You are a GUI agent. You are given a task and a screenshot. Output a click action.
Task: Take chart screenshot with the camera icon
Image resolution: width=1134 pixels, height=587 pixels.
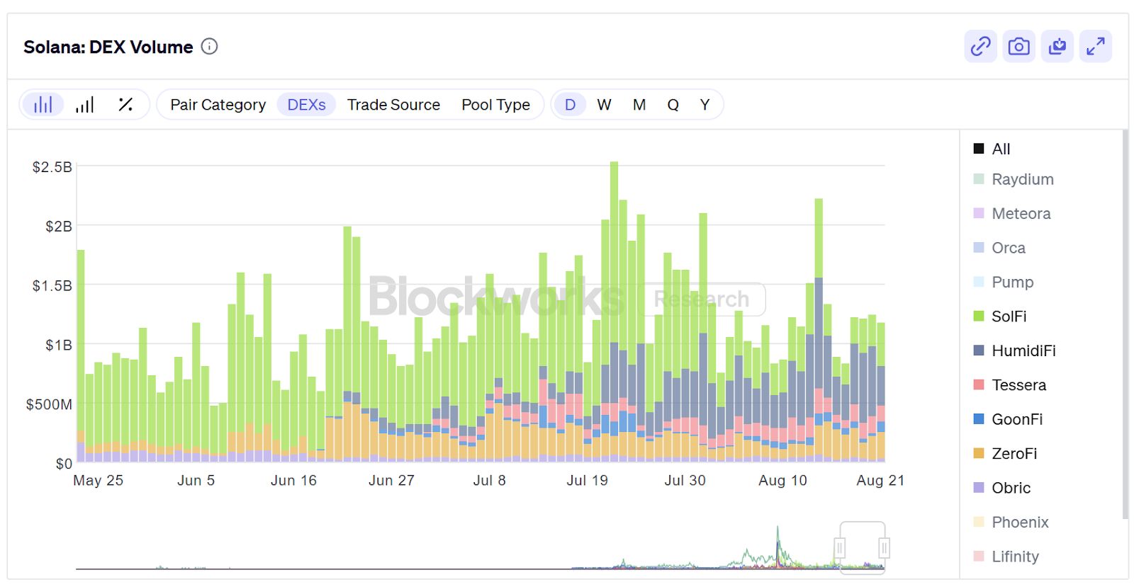click(x=1019, y=47)
